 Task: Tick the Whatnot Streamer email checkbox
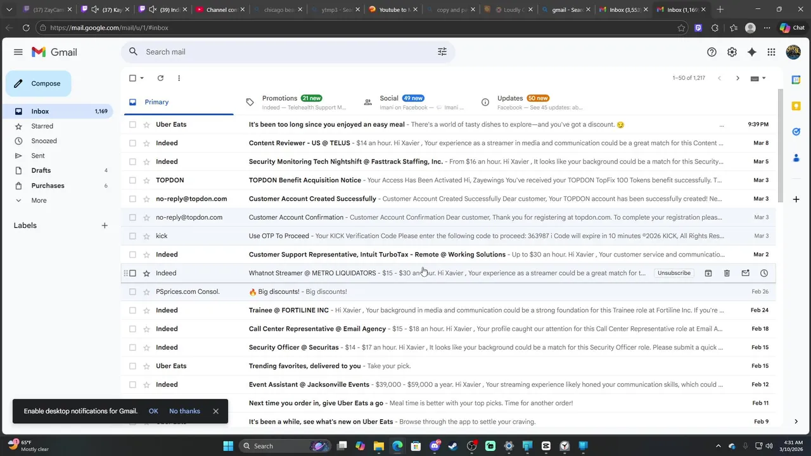(132, 273)
